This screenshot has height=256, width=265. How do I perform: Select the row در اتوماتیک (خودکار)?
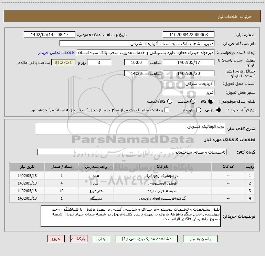click(x=132, y=176)
